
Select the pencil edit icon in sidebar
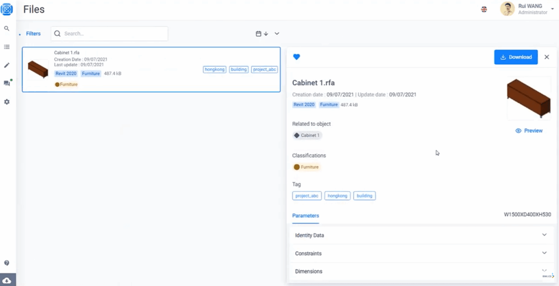(7, 65)
